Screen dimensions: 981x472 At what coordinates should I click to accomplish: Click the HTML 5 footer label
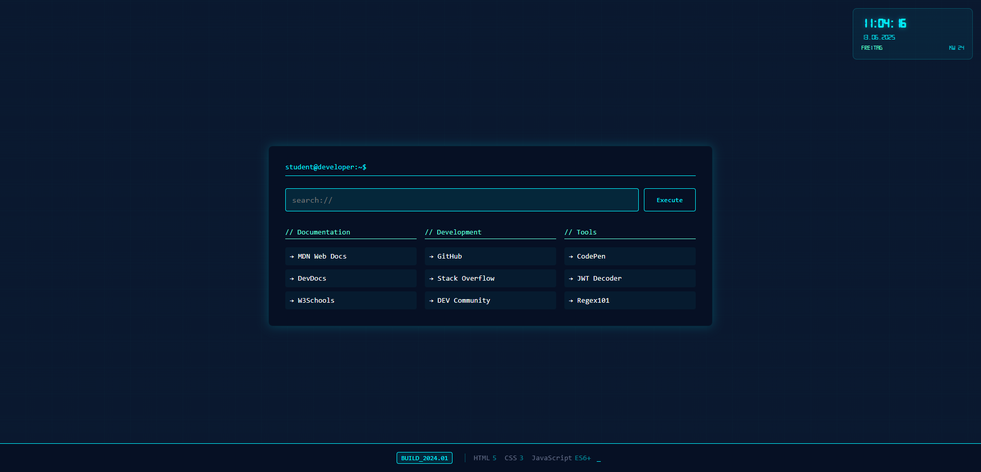485,458
